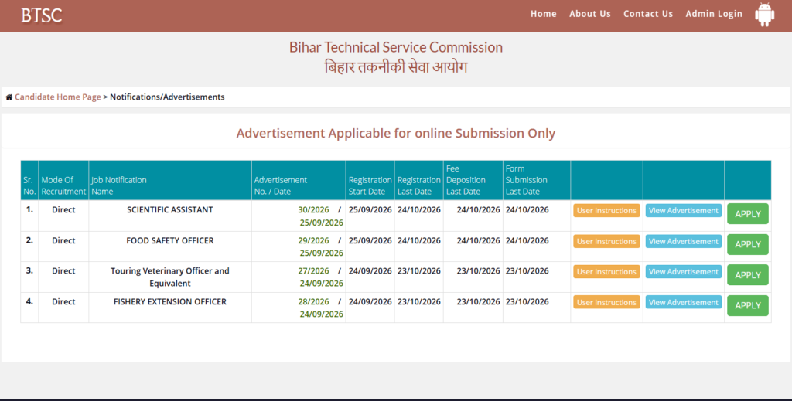Select the SCIENTIFIC ASSISTANT job name
This screenshot has width=792, height=401.
click(x=169, y=210)
